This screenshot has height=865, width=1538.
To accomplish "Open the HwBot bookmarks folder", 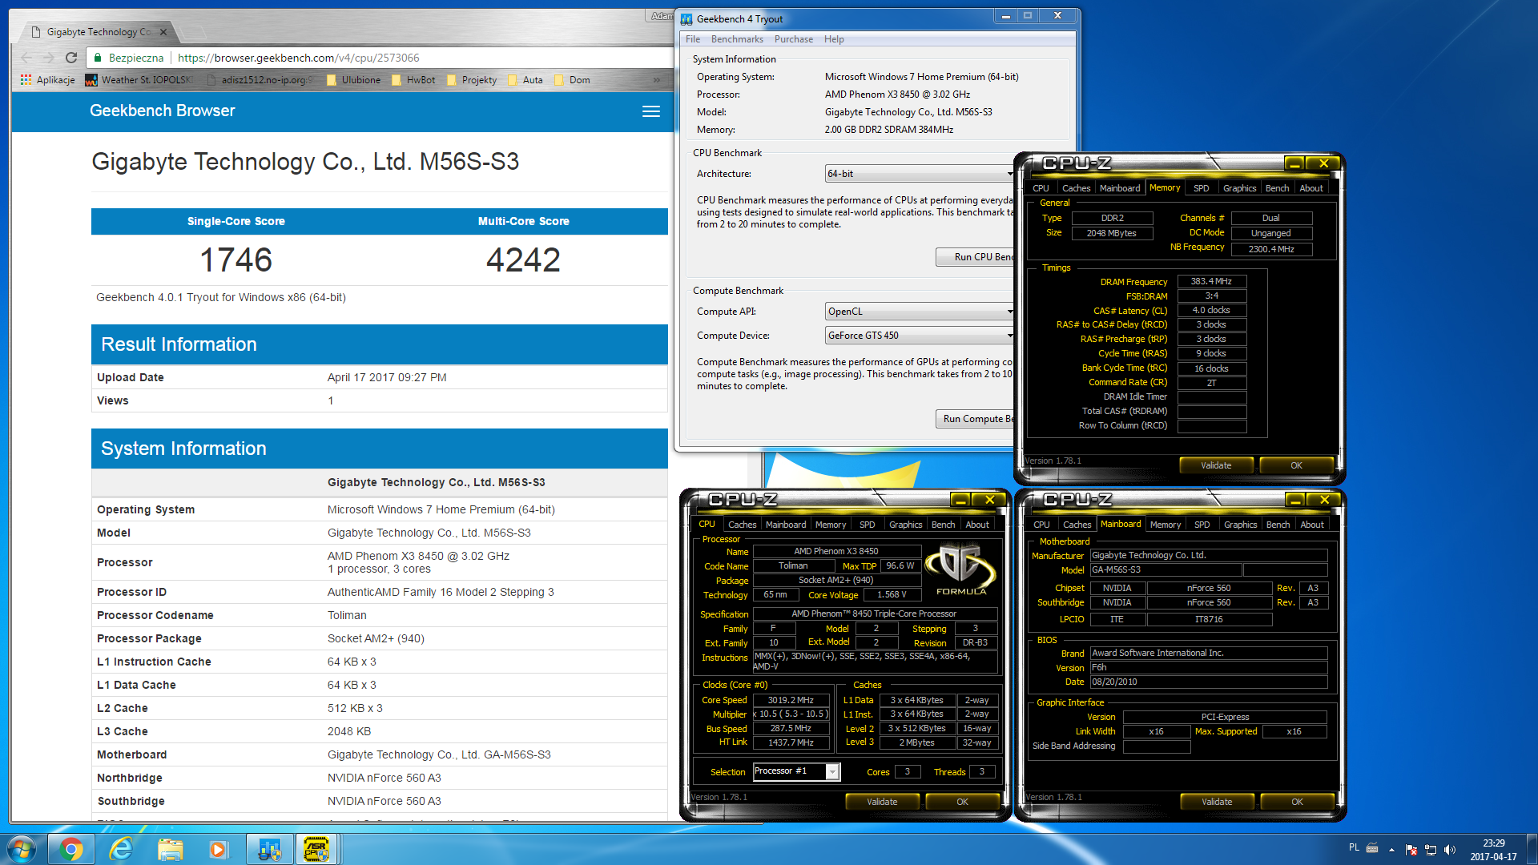I will (x=413, y=80).
